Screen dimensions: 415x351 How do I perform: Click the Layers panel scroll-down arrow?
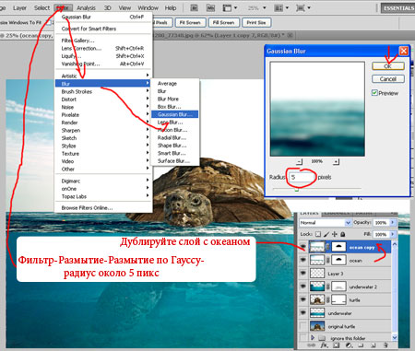tap(395, 337)
